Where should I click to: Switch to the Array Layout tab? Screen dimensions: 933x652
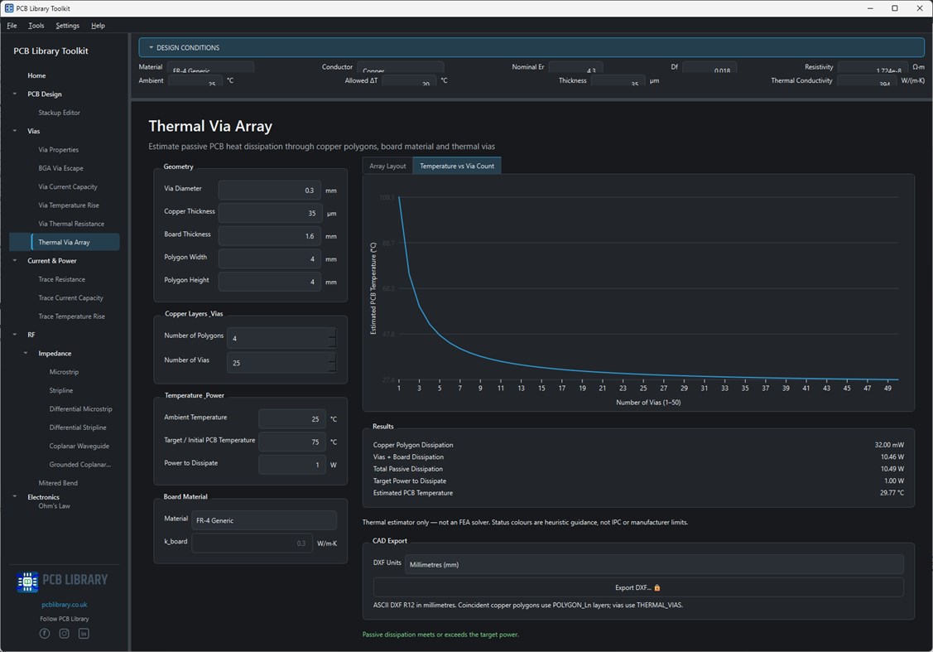[387, 167]
